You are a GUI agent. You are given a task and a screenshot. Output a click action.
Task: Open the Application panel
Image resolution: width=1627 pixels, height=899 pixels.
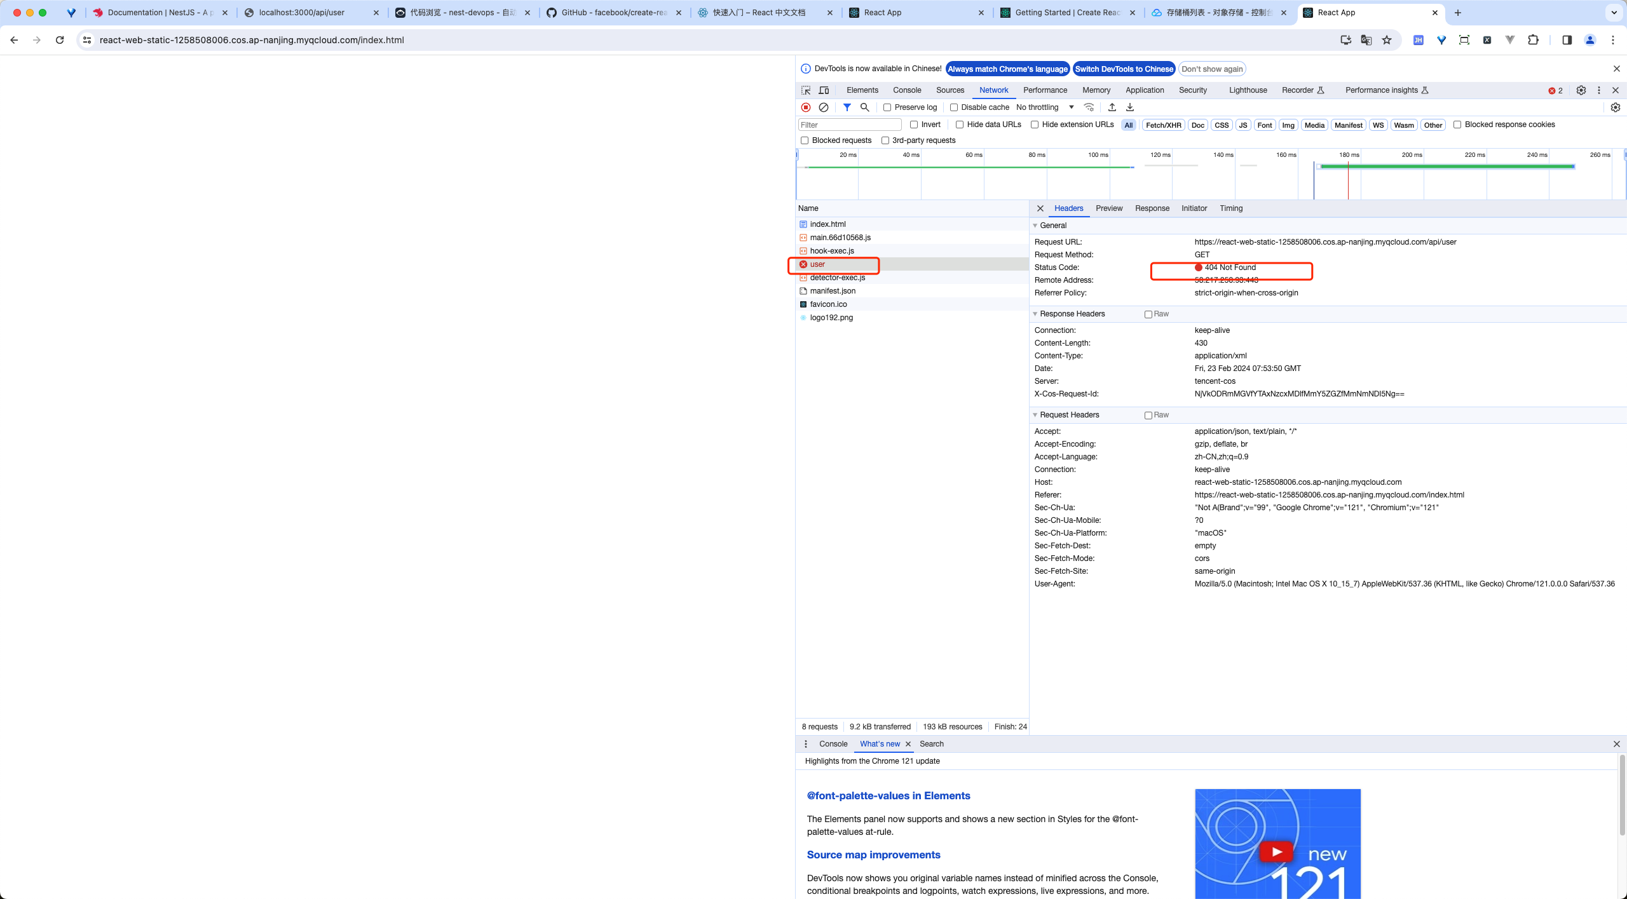[1145, 90]
